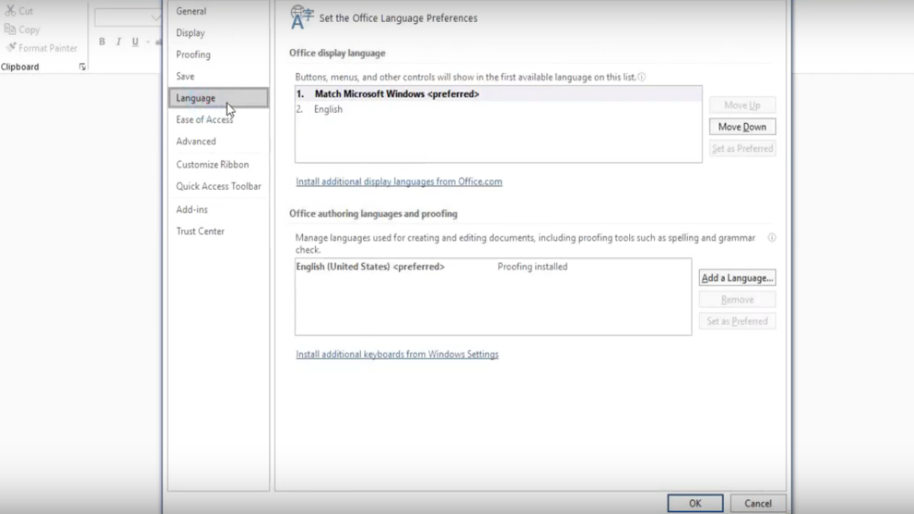This screenshot has width=914, height=514.
Task: Open the Trust Center category
Action: (219, 231)
